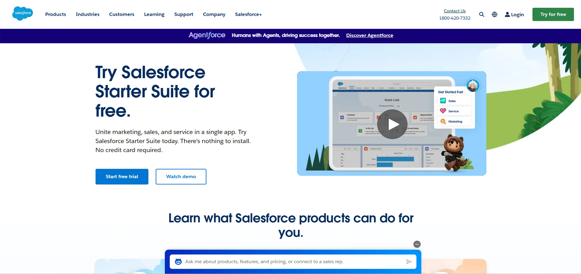Open the Support menu
Screen dimensions: 581x274
coord(184,14)
